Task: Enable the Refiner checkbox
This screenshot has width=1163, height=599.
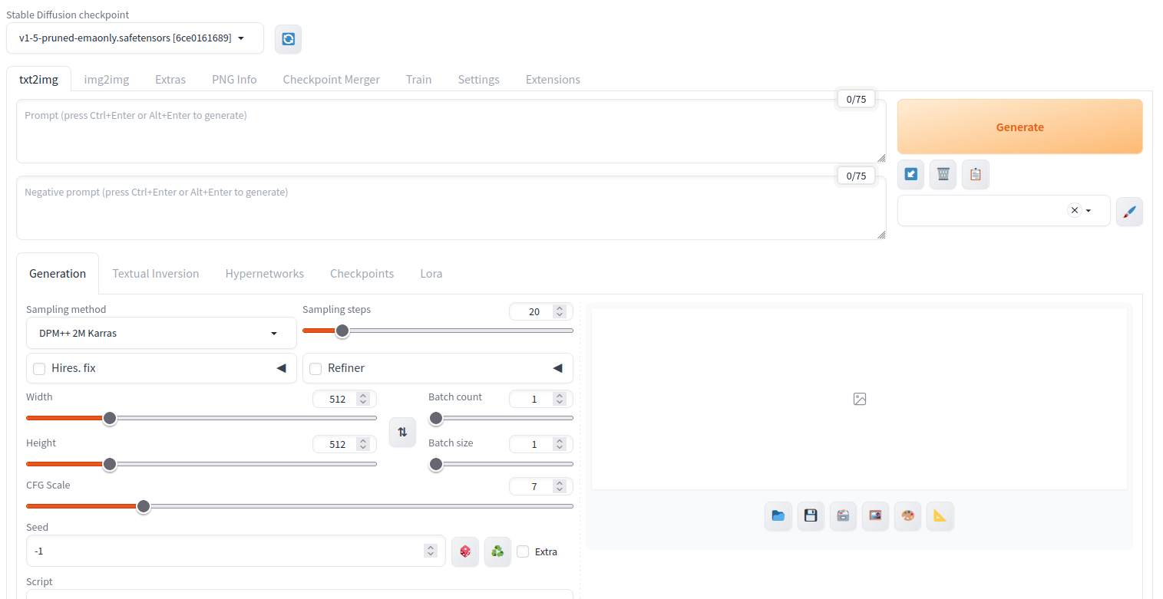Action: coord(316,369)
